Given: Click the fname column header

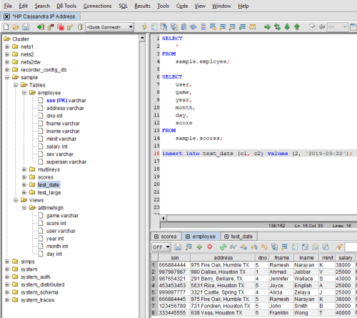Looking at the screenshot, I should 281,258.
